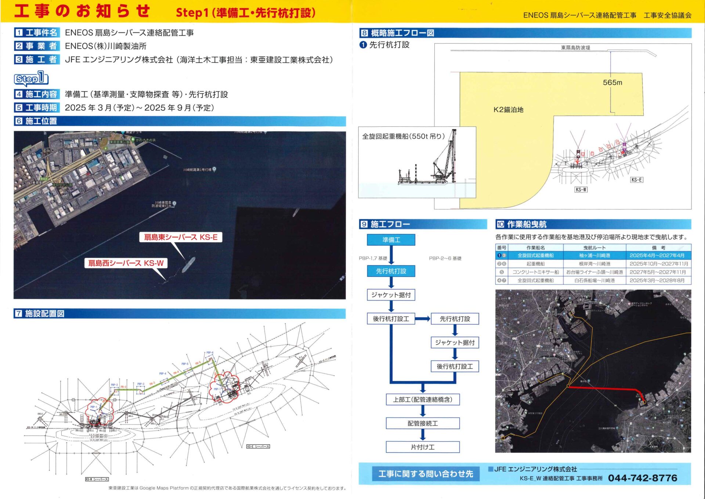
Task: Click the Google Maps Platform license footnote
Action: pos(227,488)
